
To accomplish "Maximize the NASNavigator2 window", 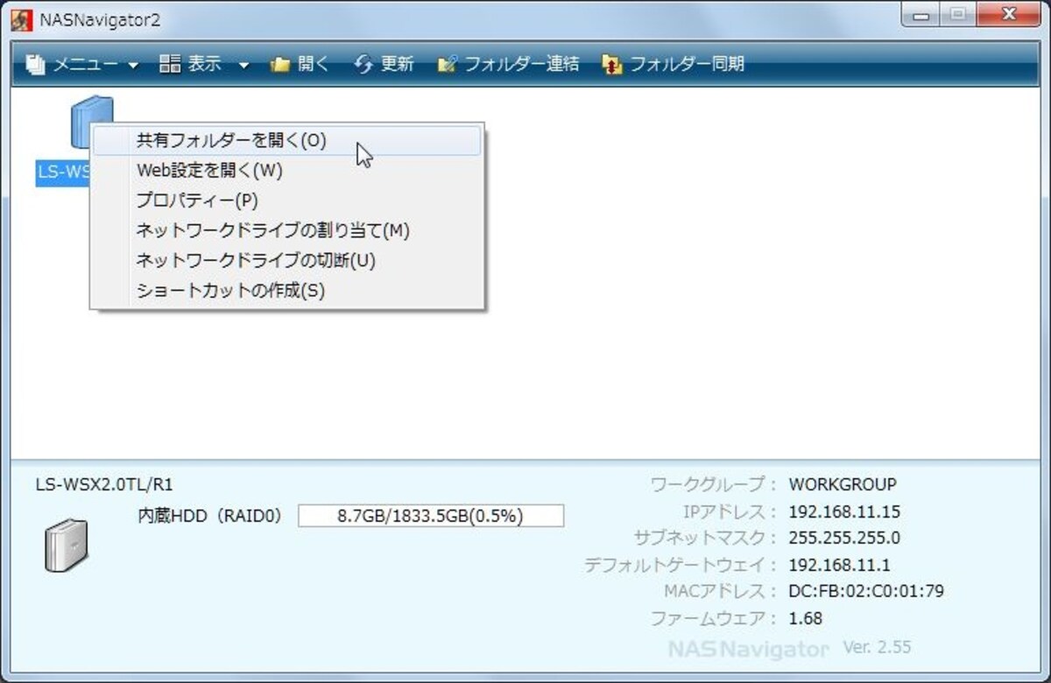I will click(958, 14).
